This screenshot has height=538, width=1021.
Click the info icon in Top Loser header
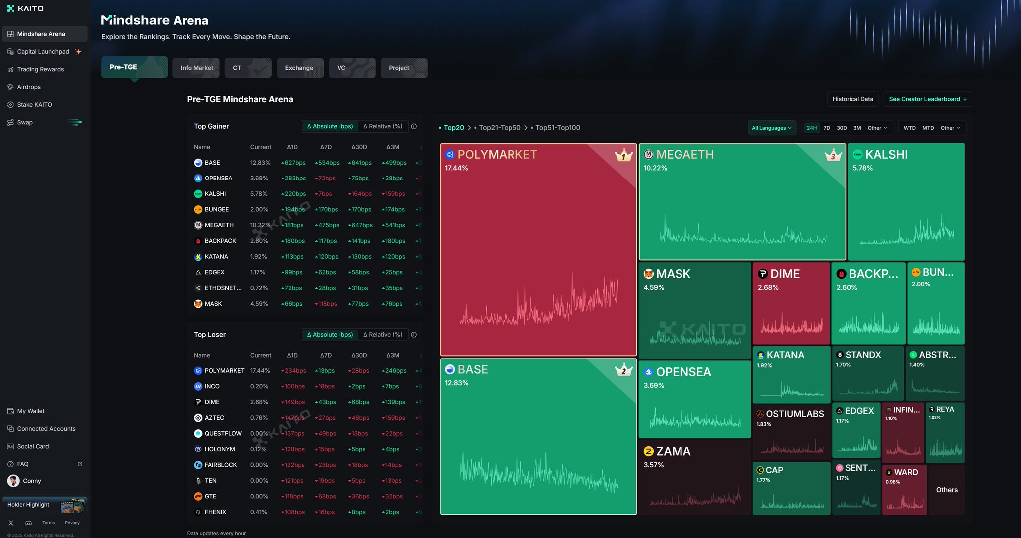tap(414, 335)
